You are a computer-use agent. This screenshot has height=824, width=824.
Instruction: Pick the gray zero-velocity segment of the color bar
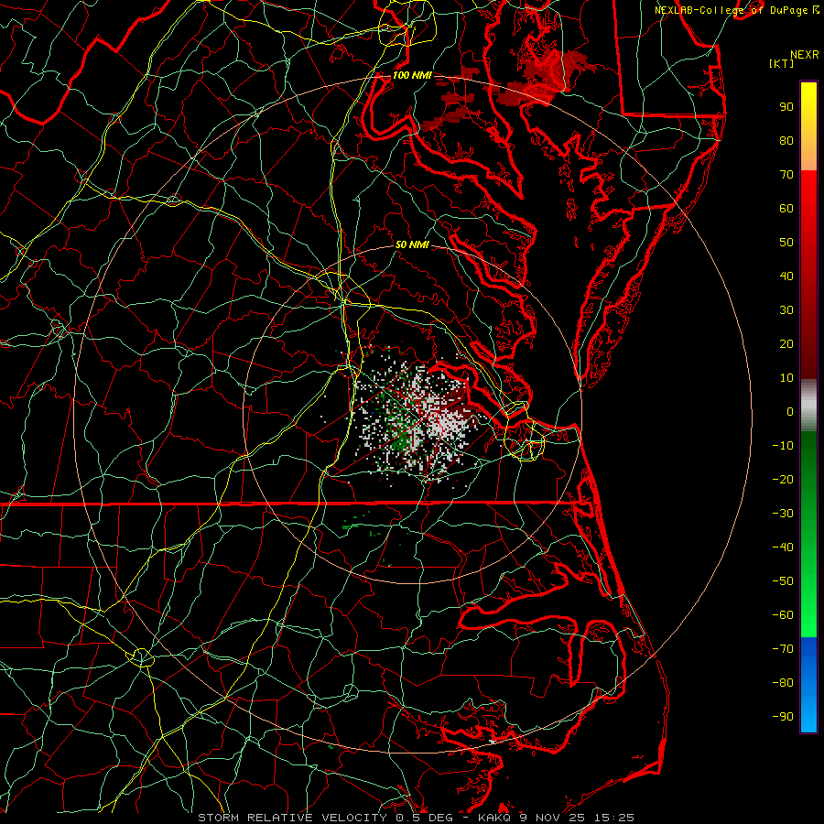click(808, 406)
